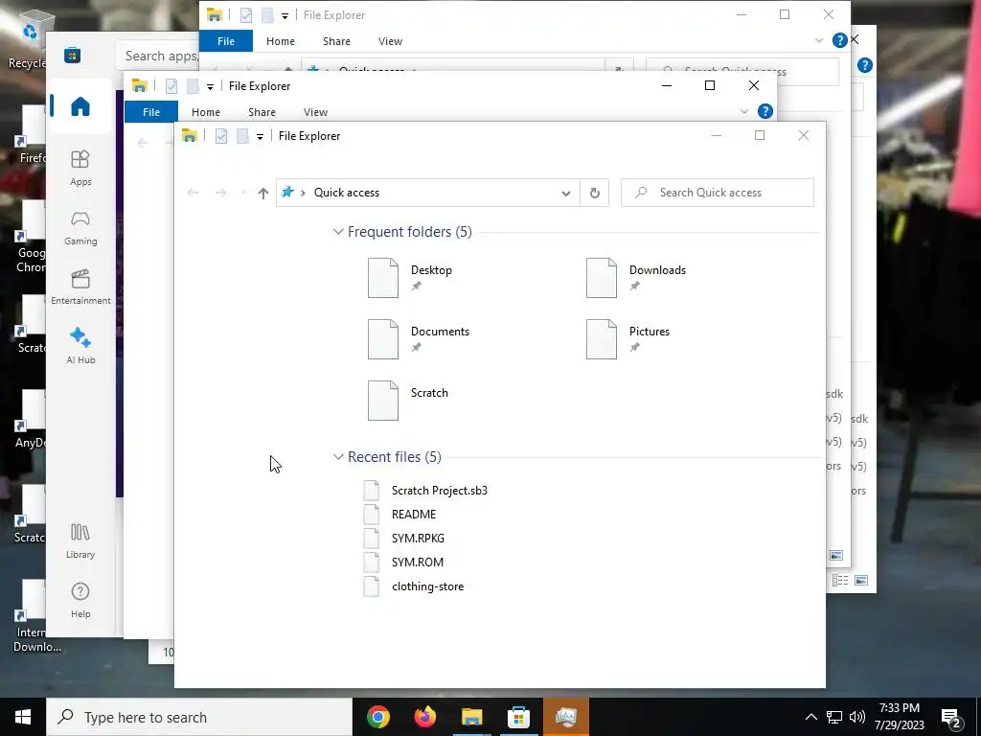
Task: Go to Microsoft Store Home
Action: [x=80, y=106]
